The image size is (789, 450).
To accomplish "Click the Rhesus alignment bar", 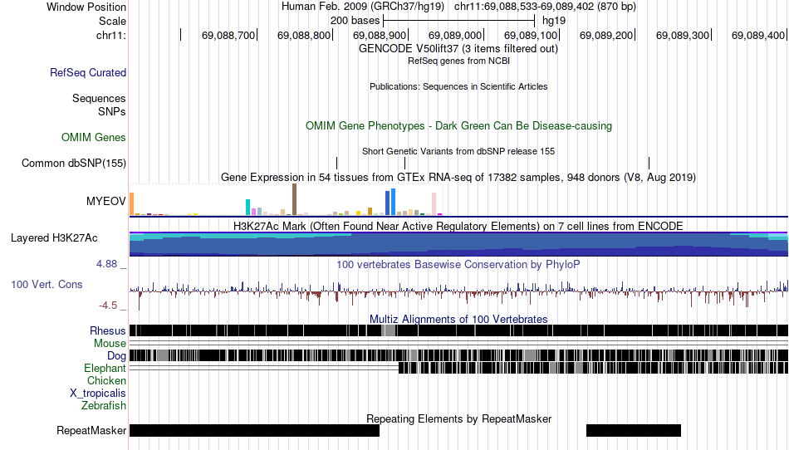I will click(458, 330).
